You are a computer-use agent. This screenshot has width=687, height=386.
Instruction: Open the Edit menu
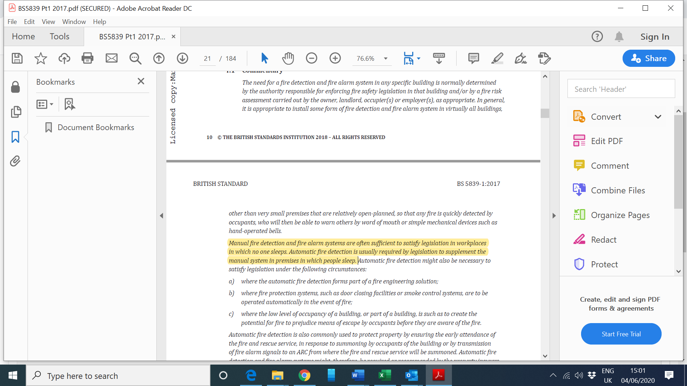29,21
